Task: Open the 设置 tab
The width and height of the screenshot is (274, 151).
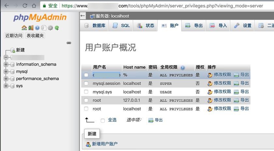Action: 242,26
